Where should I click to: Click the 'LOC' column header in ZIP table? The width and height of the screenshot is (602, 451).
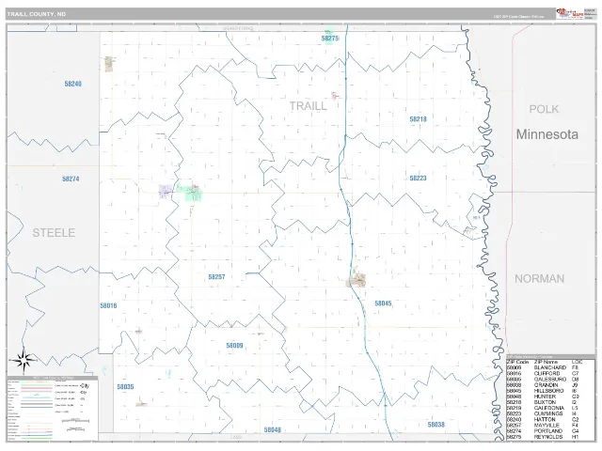coord(577,362)
